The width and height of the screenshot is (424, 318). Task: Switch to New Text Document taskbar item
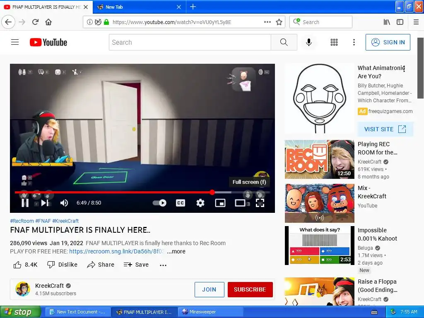coord(77,312)
